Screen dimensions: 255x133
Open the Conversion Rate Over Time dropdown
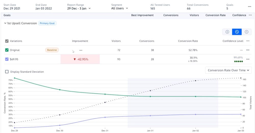pyautogui.click(x=228, y=70)
